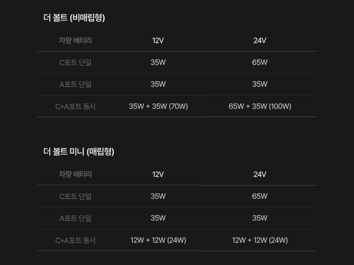Select C포트 단일 row label in 비매립형 table
The image size is (354, 265).
click(x=75, y=62)
